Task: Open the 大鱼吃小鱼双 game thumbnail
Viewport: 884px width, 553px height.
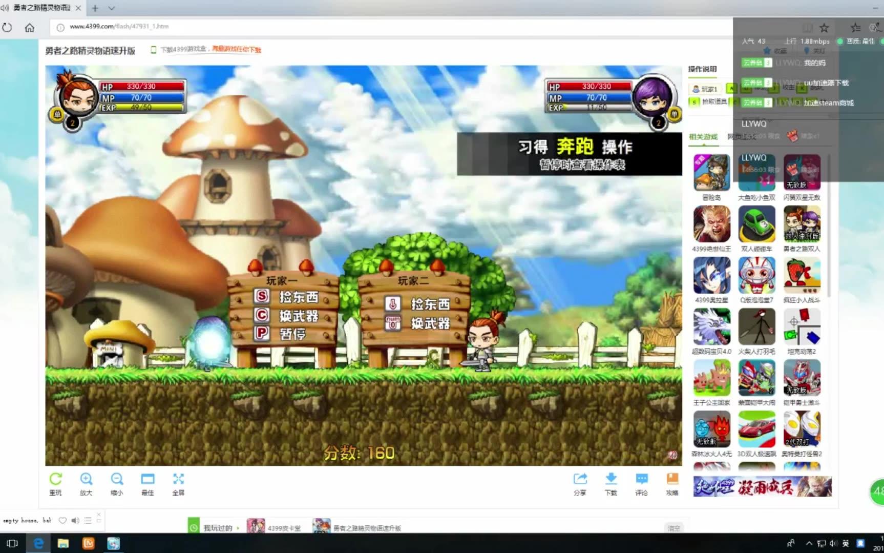Action: point(757,173)
